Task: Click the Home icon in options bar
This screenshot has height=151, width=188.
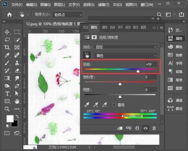Action: (x=10, y=14)
